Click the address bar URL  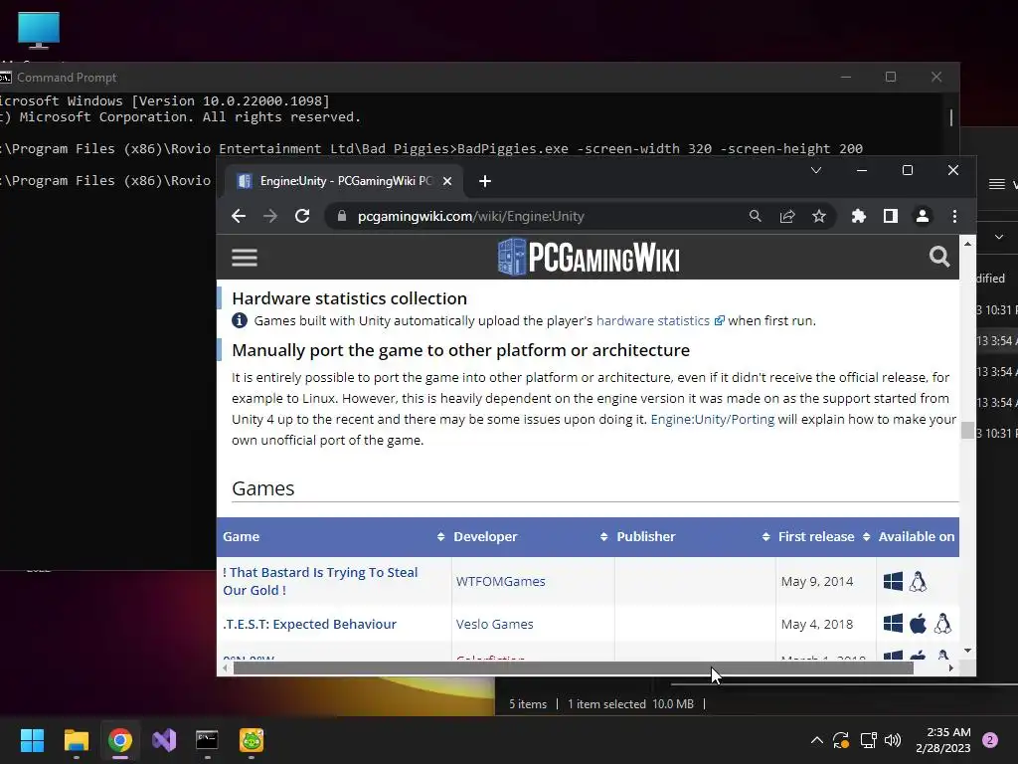[x=470, y=216]
